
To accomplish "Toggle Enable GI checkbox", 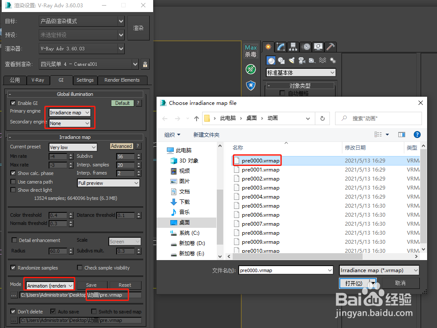I will tap(13, 103).
